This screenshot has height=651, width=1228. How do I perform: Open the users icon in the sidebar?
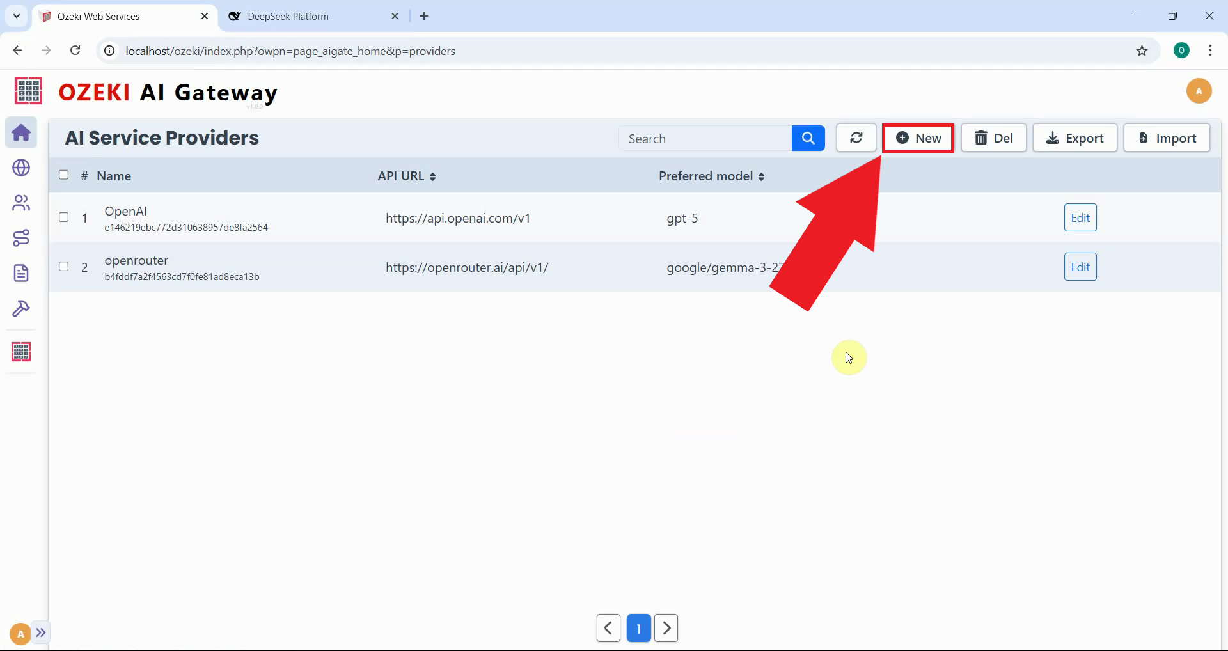pyautogui.click(x=21, y=203)
